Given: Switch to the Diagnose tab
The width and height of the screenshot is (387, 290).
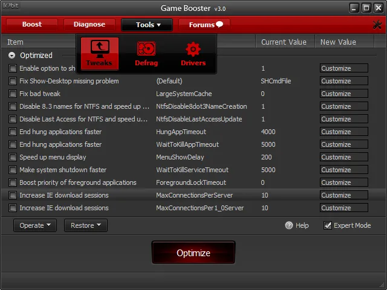Looking at the screenshot, I should pyautogui.click(x=89, y=25).
